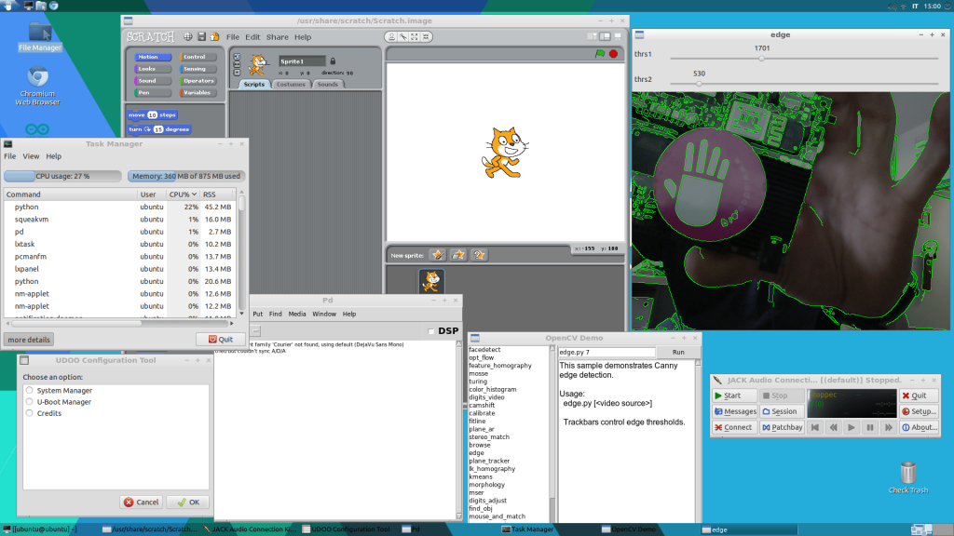Get a surprise sprite in Scratch
Viewport: 954px width, 536px height.
click(x=480, y=255)
